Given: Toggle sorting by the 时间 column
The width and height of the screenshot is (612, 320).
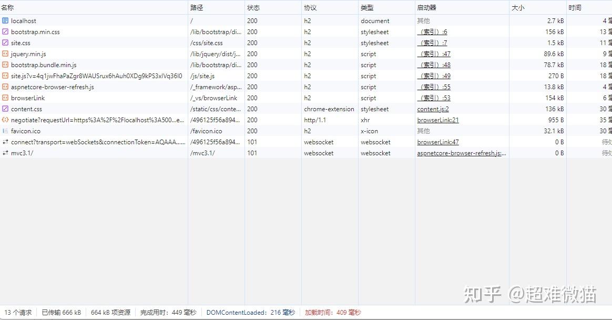Looking at the screenshot, I should [x=574, y=7].
